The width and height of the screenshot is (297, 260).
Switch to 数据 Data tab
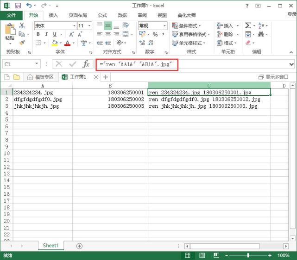pyautogui.click(x=122, y=15)
